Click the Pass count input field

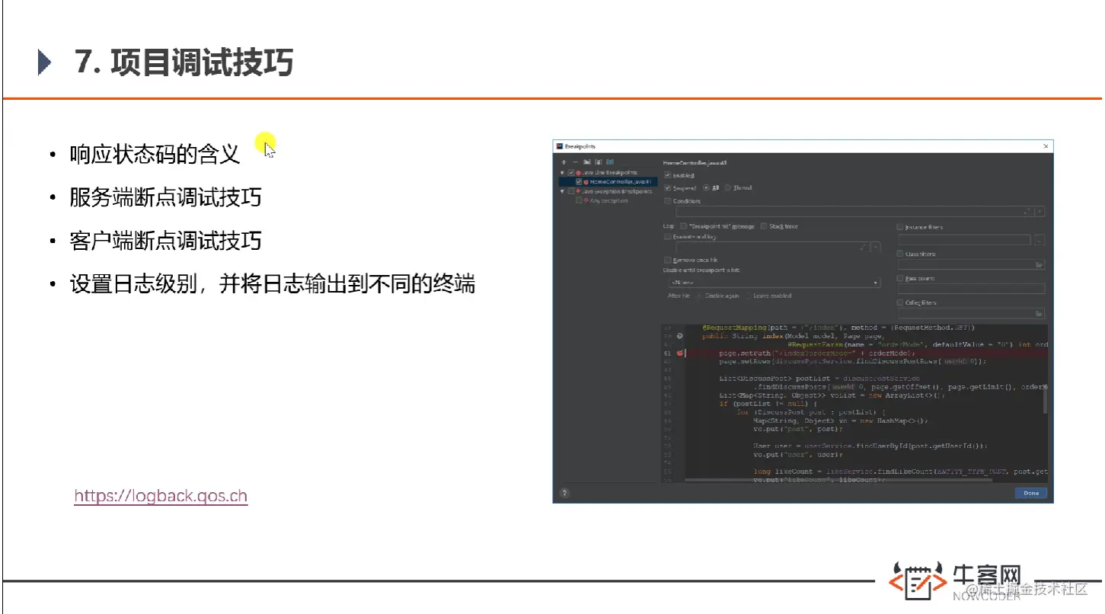tap(971, 289)
